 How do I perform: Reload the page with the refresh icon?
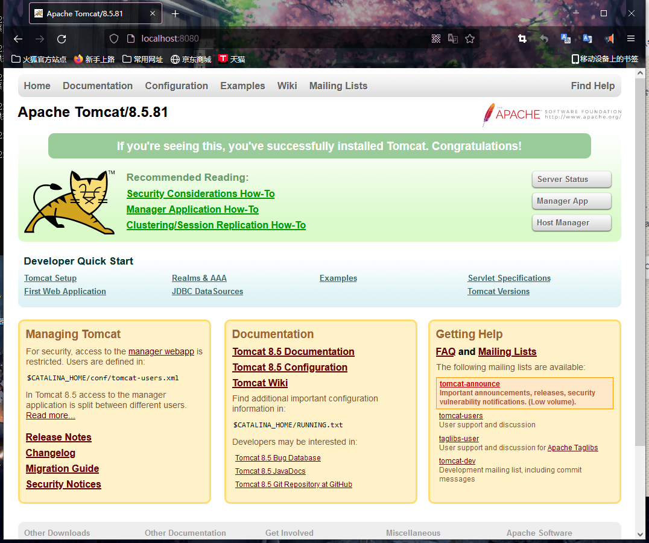click(x=62, y=39)
